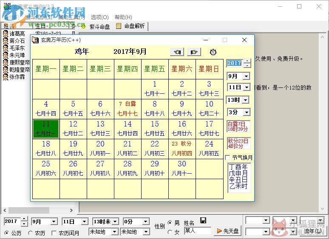
Task: Click the 秋分23日 4时2分 solar term box
Action: tap(238, 143)
